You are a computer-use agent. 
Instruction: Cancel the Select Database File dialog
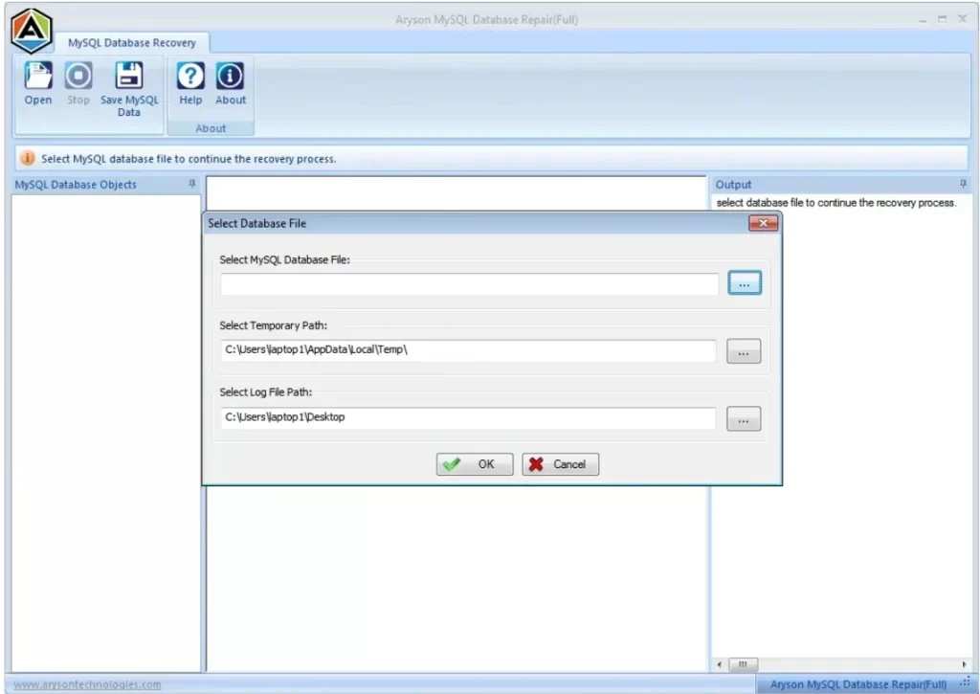pos(560,464)
